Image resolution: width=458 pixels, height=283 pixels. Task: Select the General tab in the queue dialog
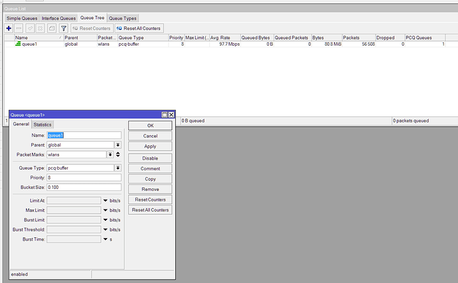tap(21, 124)
